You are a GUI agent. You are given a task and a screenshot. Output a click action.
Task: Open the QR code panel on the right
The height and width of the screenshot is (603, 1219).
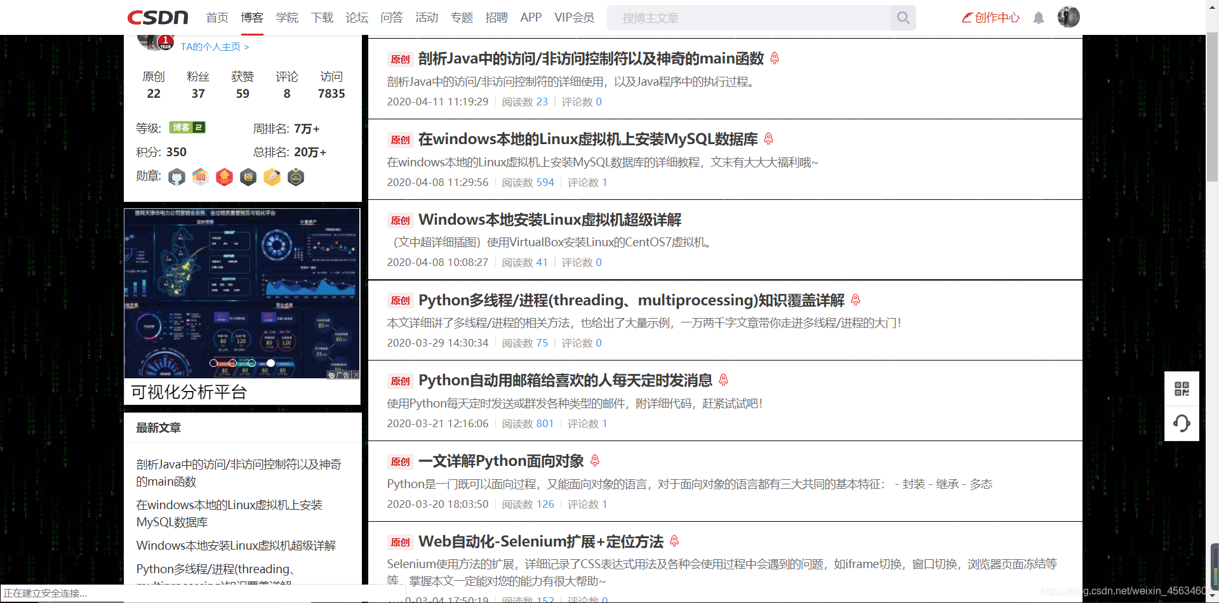(1182, 388)
